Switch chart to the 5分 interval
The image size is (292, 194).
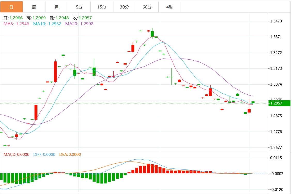click(79, 7)
